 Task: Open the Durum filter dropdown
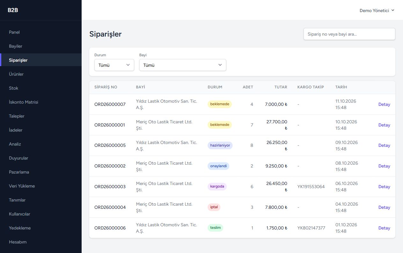click(x=114, y=65)
